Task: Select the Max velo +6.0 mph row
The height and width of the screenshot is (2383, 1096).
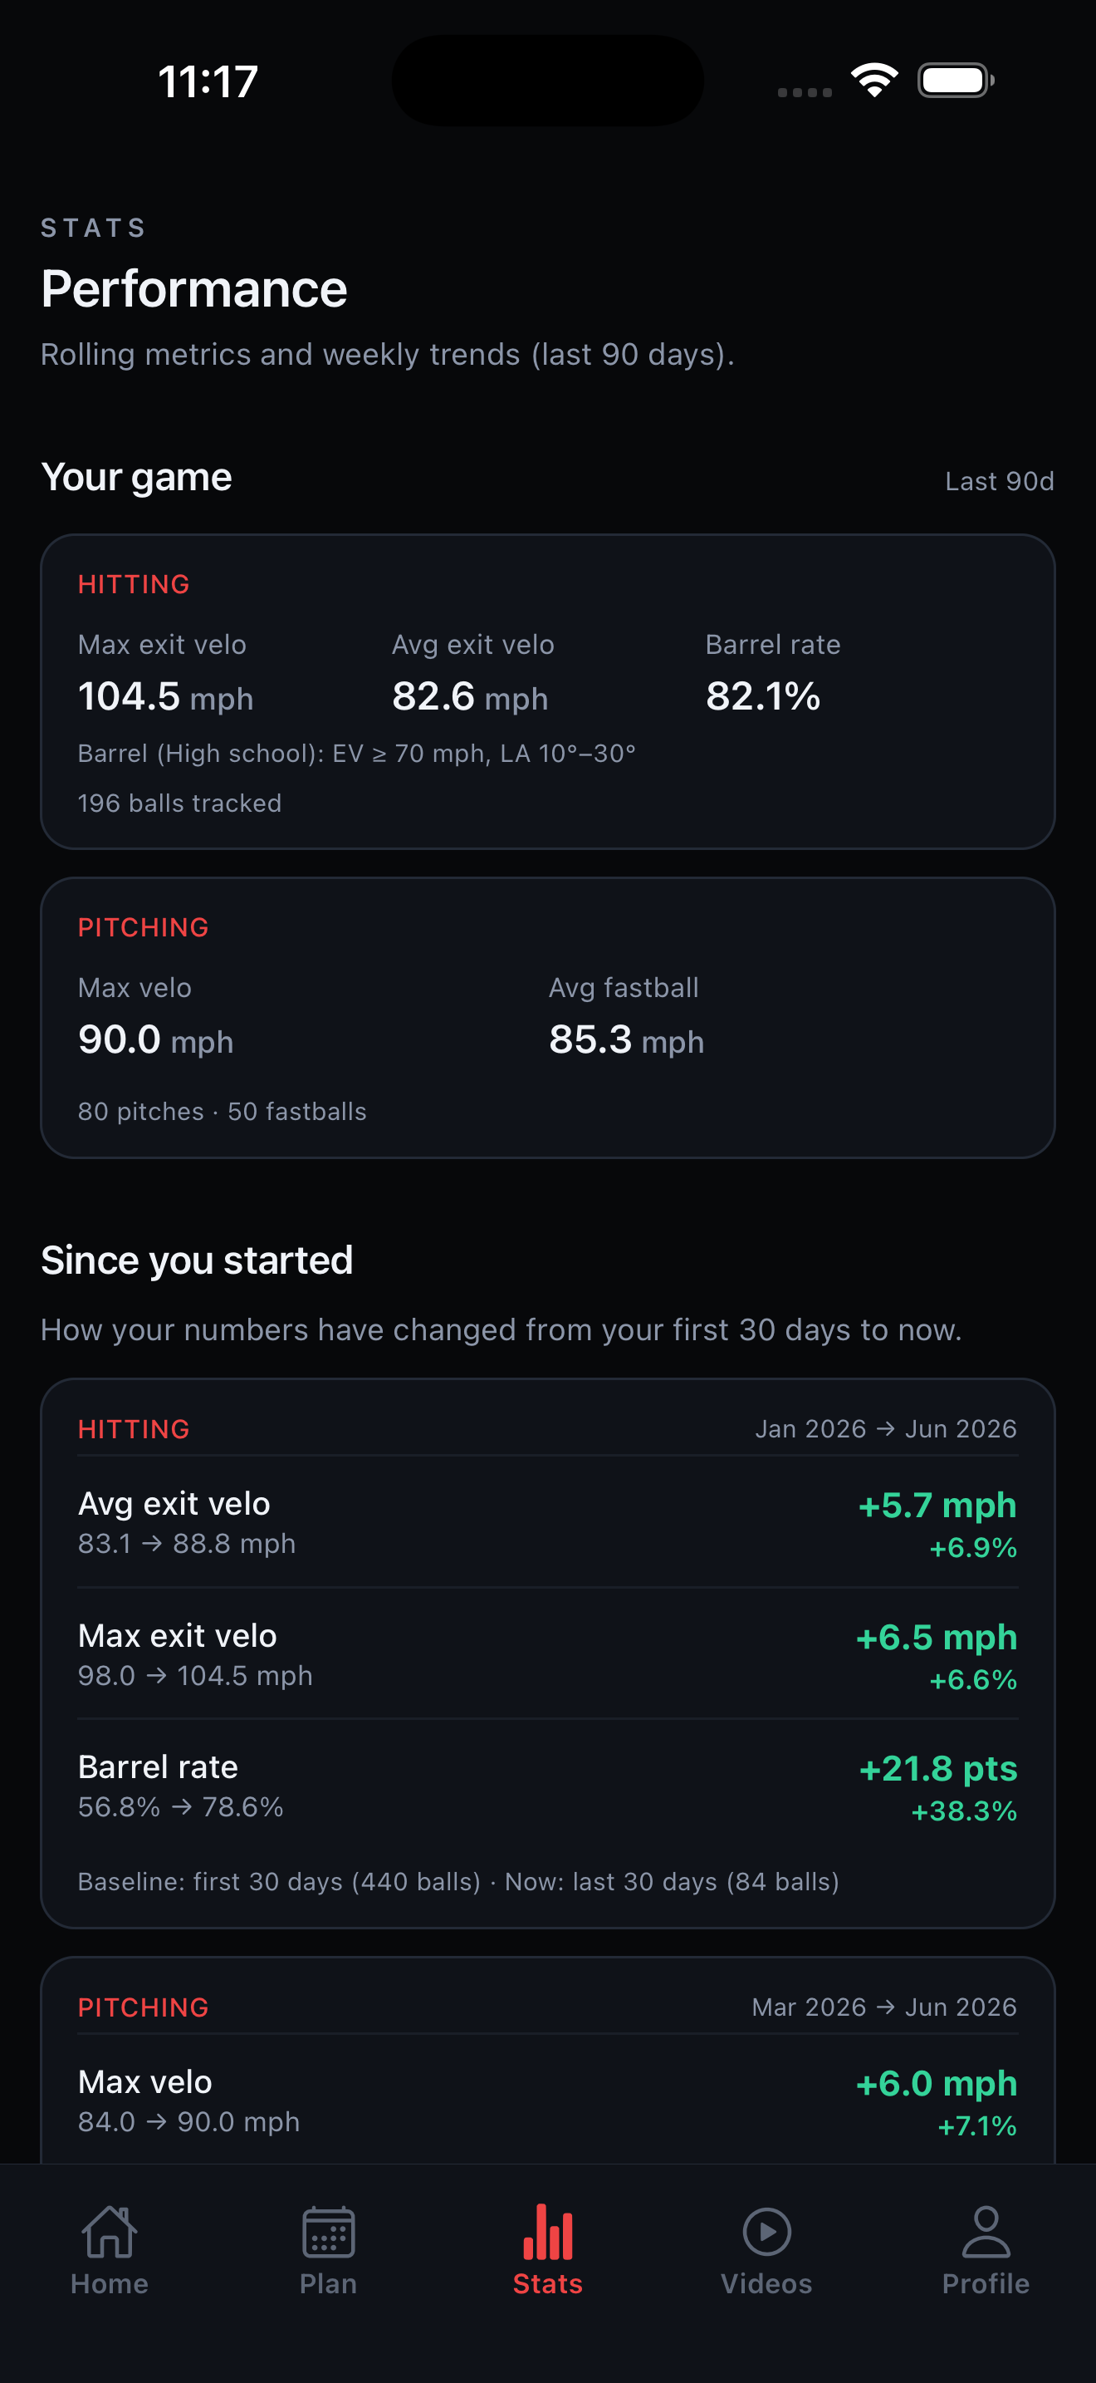Action: click(x=548, y=2100)
